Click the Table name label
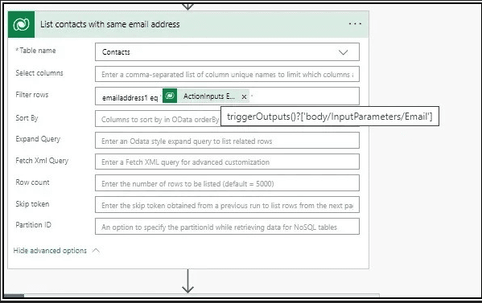482x303 pixels. click(x=35, y=51)
